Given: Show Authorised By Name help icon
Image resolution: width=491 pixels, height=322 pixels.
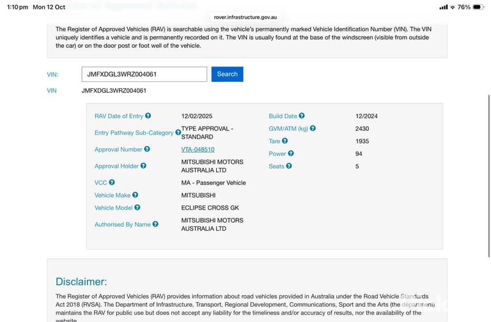Looking at the screenshot, I should click(155, 224).
